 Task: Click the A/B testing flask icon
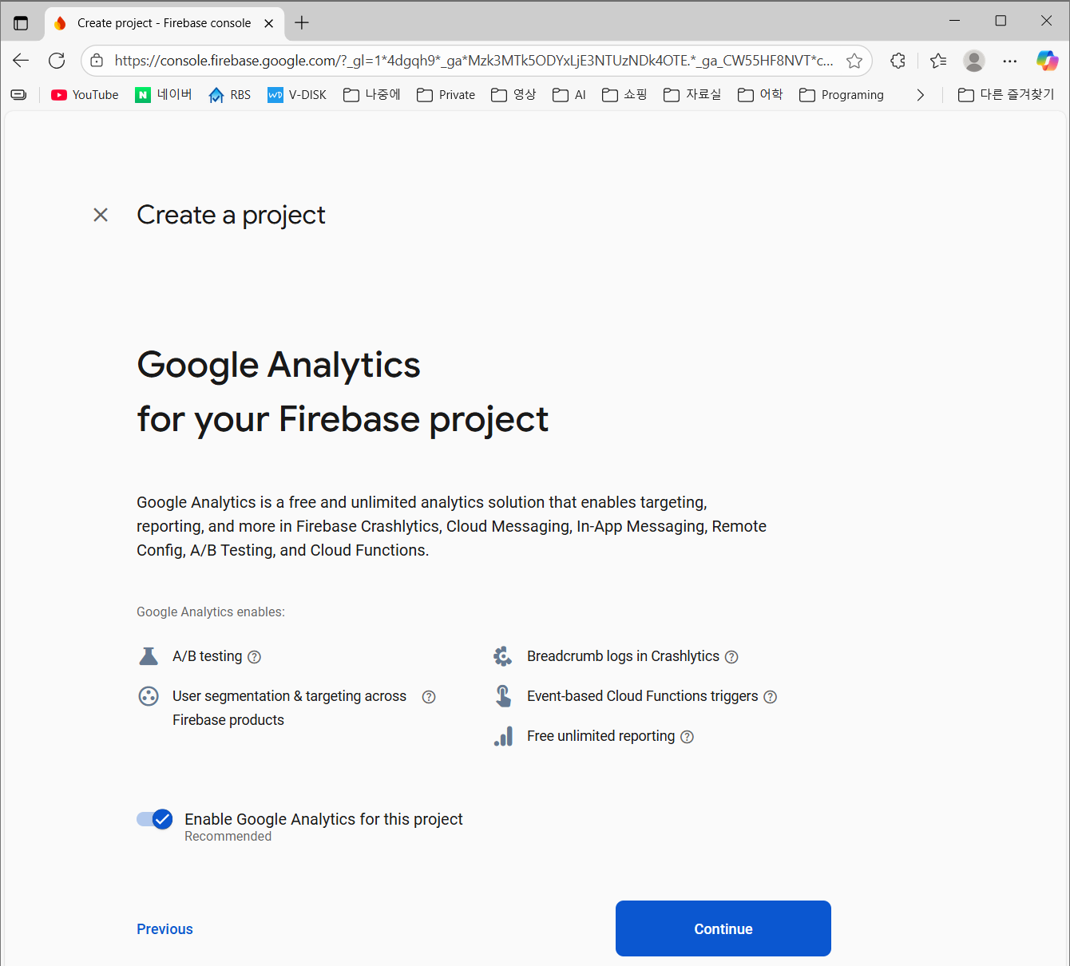(x=149, y=656)
